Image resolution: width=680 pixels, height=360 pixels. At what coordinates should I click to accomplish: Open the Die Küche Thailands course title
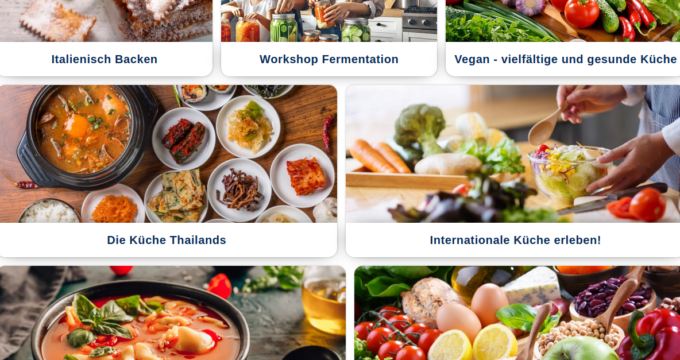[x=167, y=240]
